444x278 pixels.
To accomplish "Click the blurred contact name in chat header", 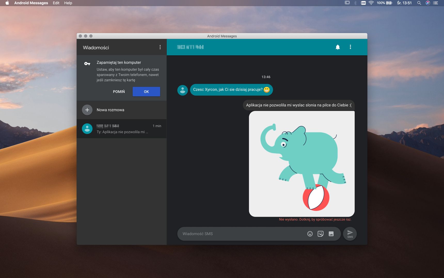I will click(190, 47).
